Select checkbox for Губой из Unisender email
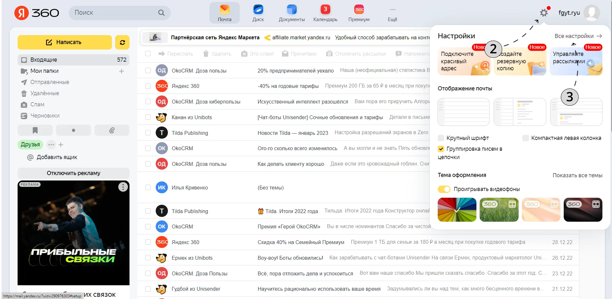This screenshot has height=299, width=612. tap(148, 289)
